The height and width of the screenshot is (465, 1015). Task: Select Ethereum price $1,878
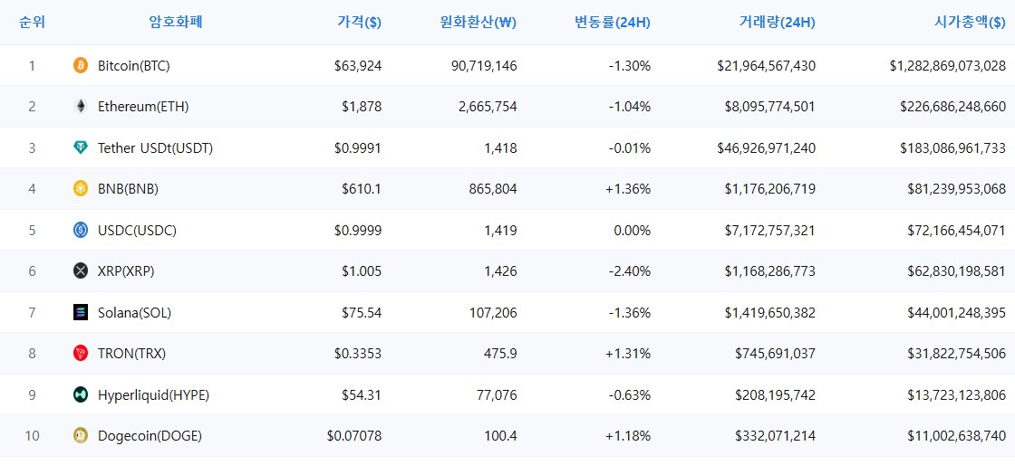click(x=362, y=107)
